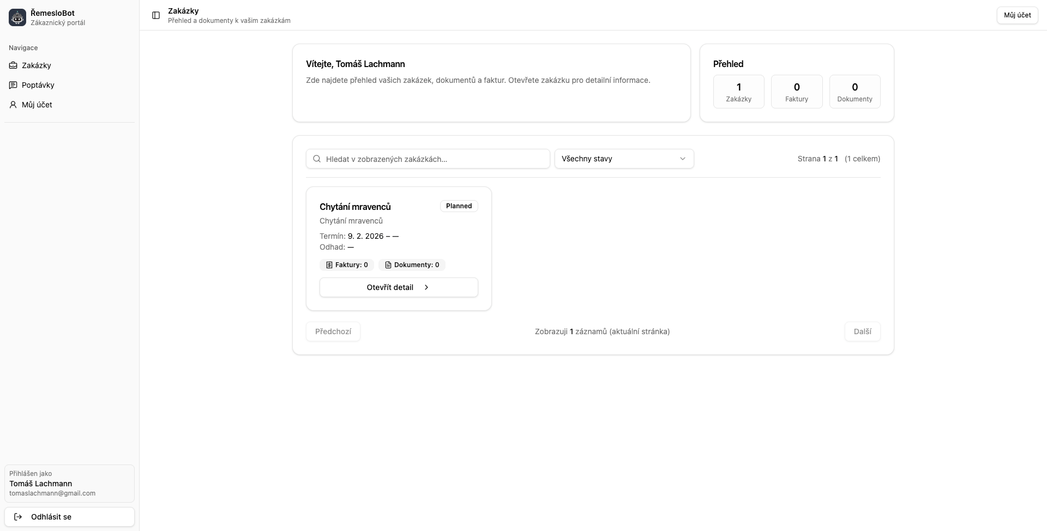Click the logout arrow icon
1047x531 pixels.
(x=18, y=517)
